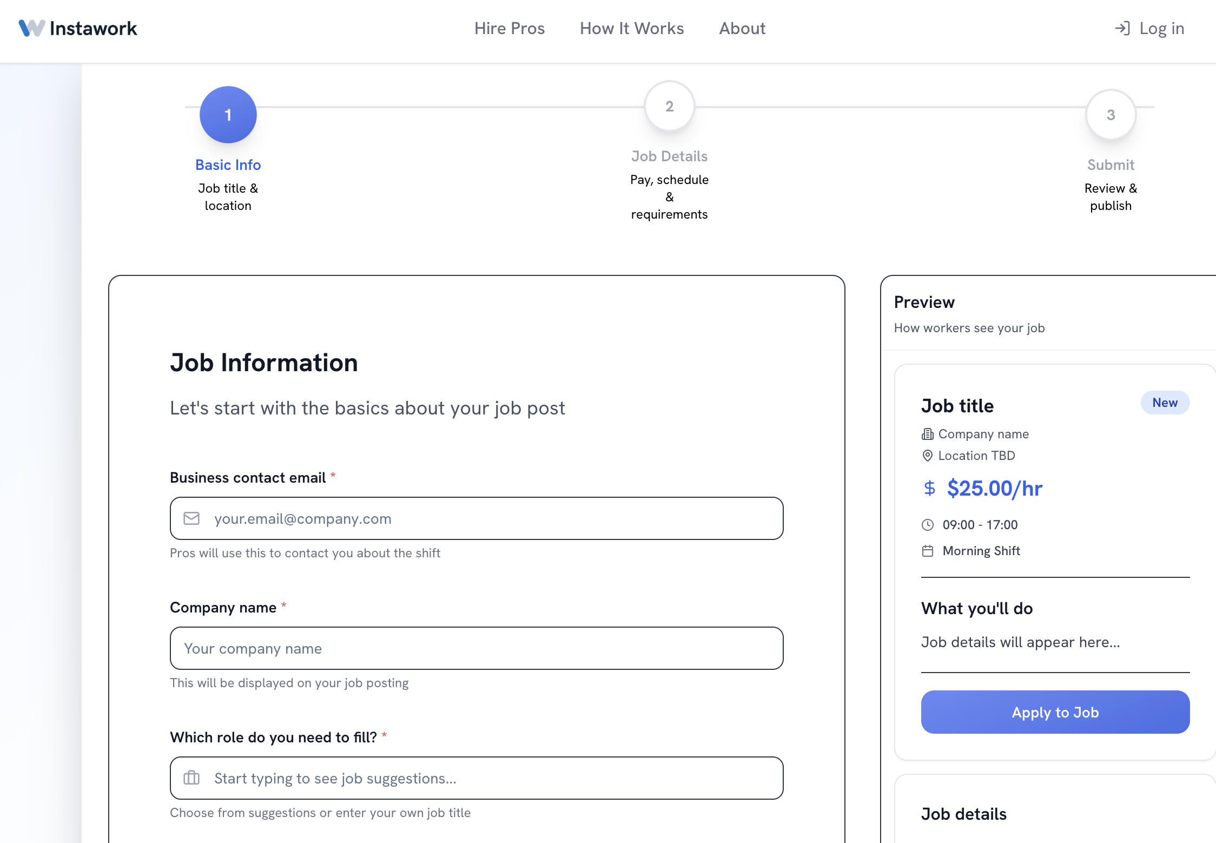Click the Preview panel heading

tap(924, 302)
